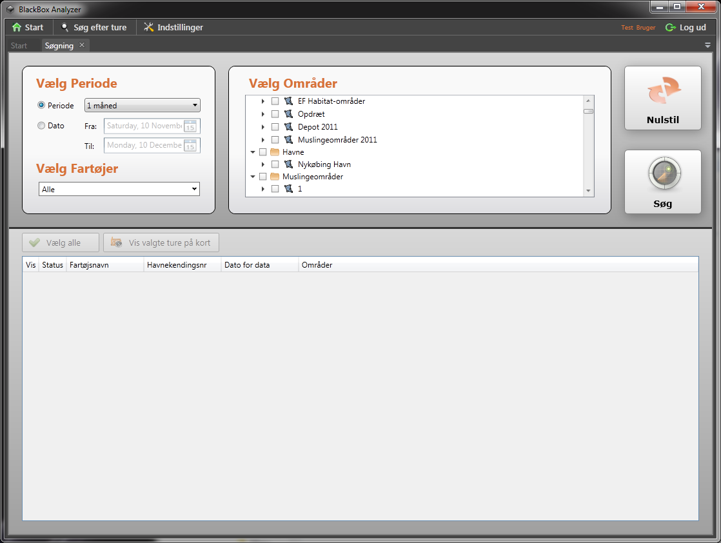Open the Start menu item
Viewport: 721px width, 543px height.
pos(28,28)
